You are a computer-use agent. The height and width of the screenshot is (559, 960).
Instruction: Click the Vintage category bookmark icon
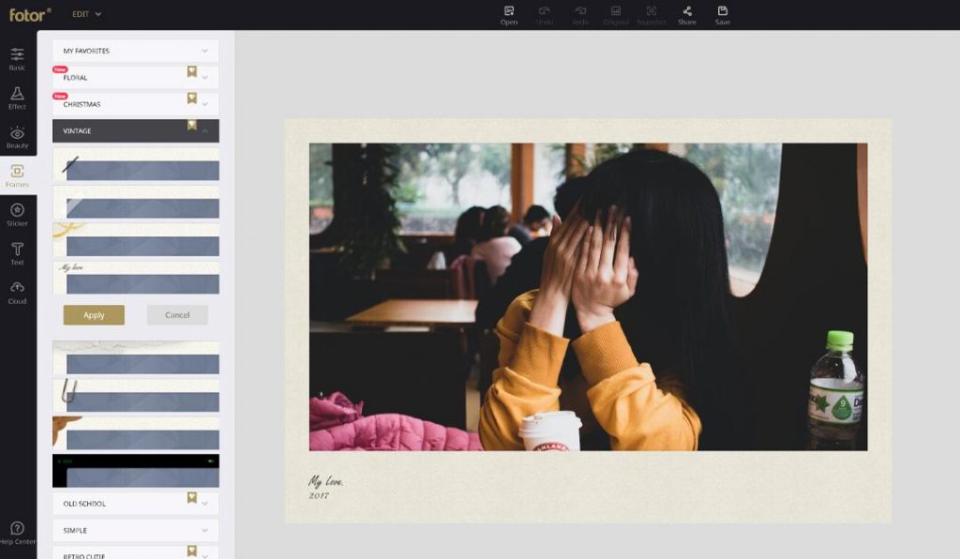[x=191, y=125]
